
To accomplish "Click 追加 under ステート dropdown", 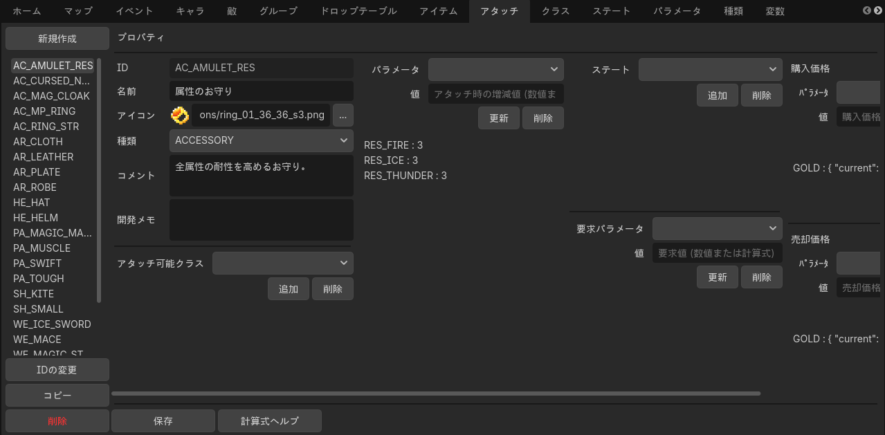I will (718, 95).
